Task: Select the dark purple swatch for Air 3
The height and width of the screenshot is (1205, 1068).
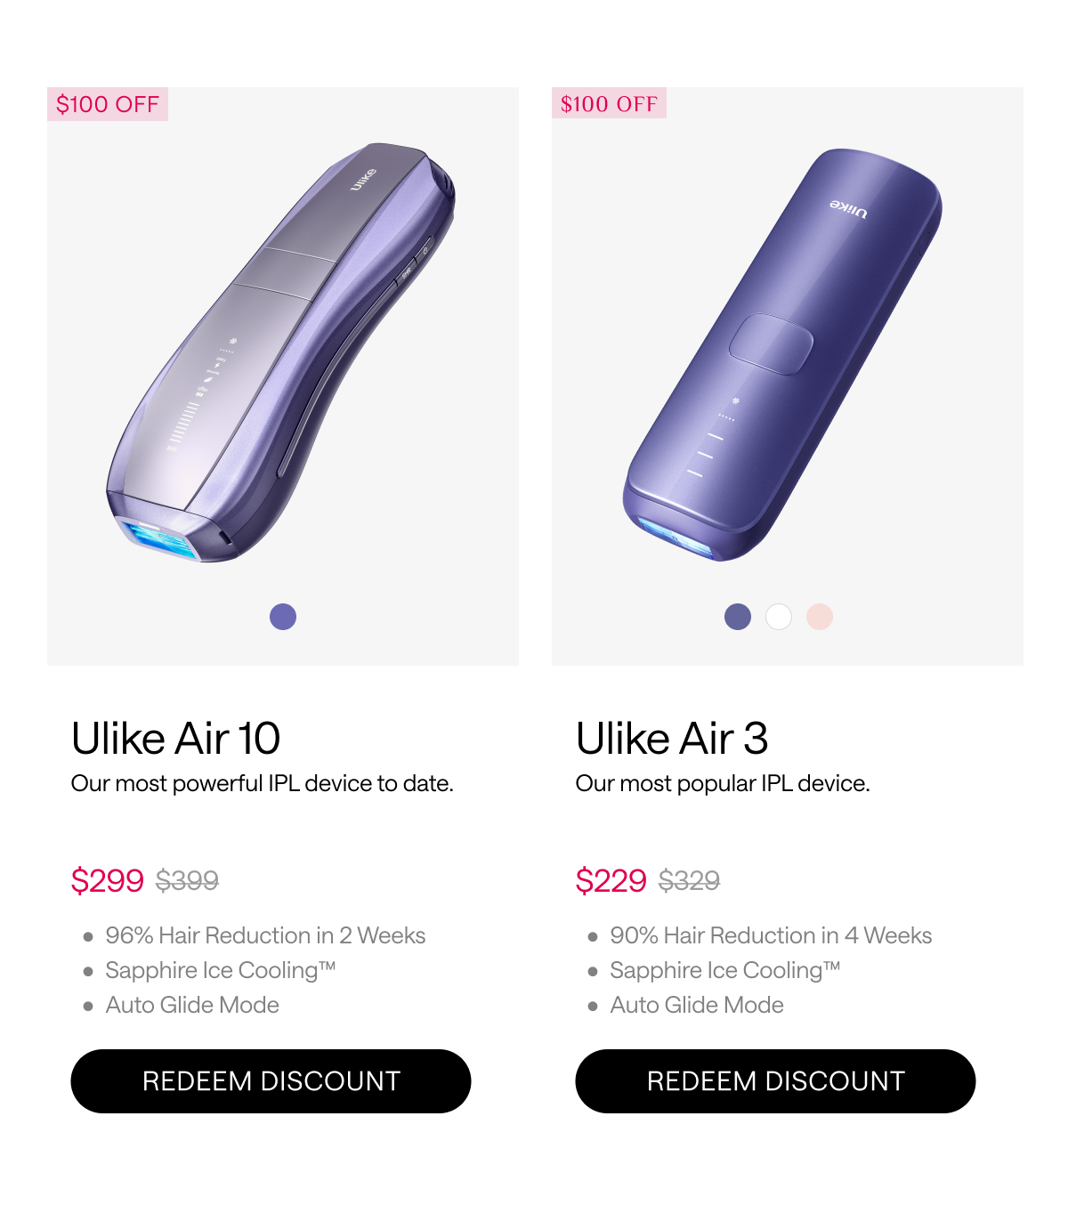Action: [x=738, y=617]
